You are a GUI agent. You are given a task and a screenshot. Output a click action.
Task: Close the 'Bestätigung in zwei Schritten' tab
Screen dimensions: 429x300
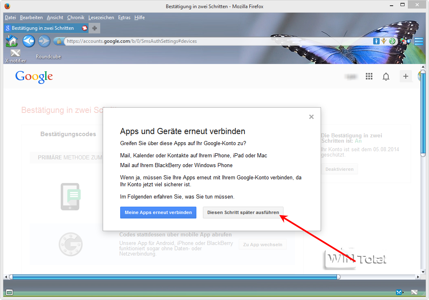point(85,28)
